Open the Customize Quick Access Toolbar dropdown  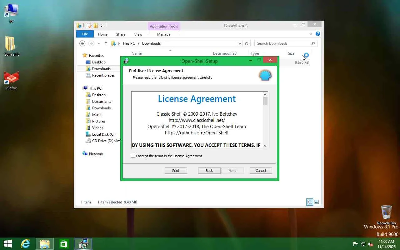point(102,26)
